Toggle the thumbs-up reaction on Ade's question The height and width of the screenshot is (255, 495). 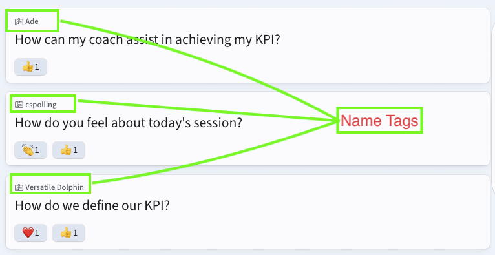(x=30, y=67)
